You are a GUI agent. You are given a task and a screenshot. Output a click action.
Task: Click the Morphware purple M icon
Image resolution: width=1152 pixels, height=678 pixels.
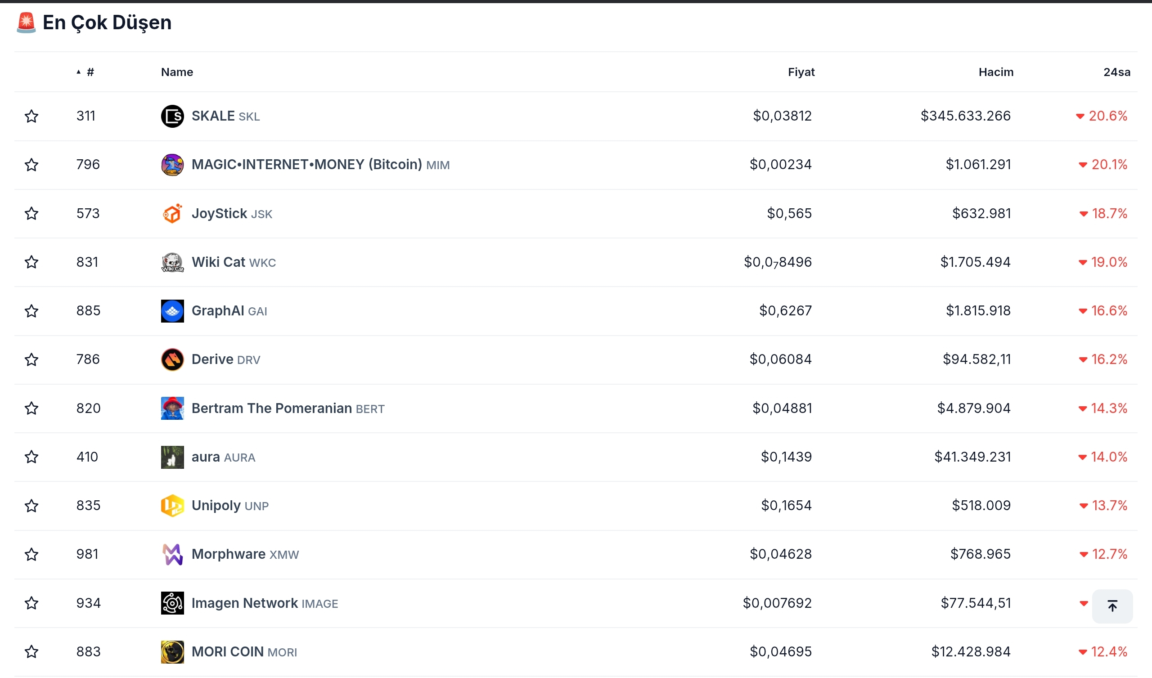(x=172, y=554)
